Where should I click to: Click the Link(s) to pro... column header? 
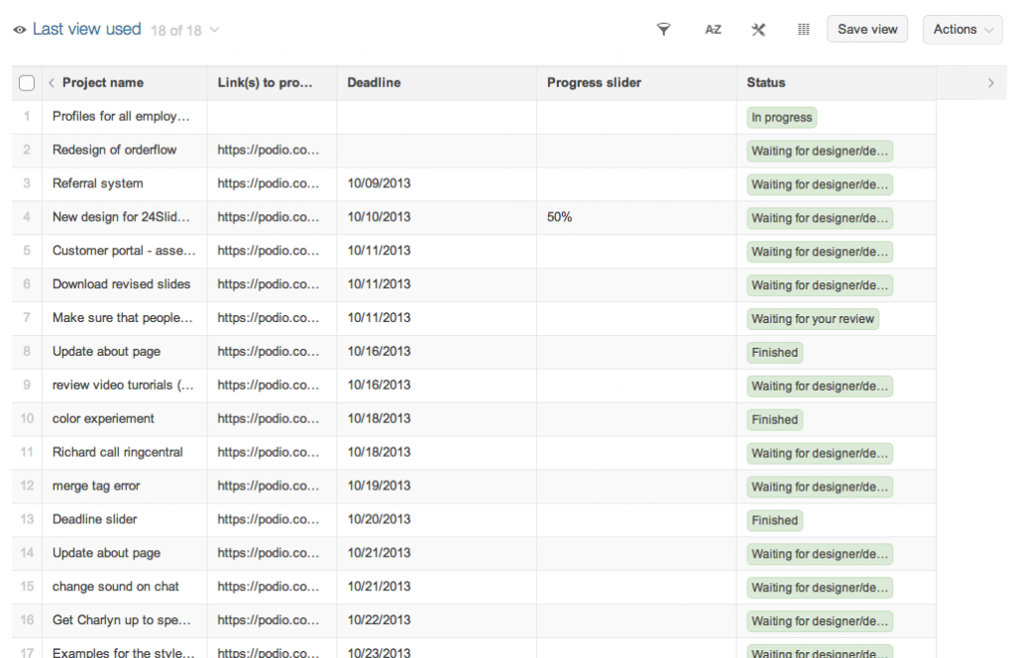point(265,83)
